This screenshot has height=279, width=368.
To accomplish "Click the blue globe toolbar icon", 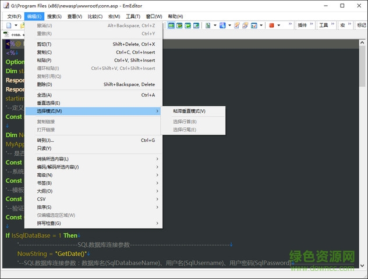I will click(x=223, y=26).
